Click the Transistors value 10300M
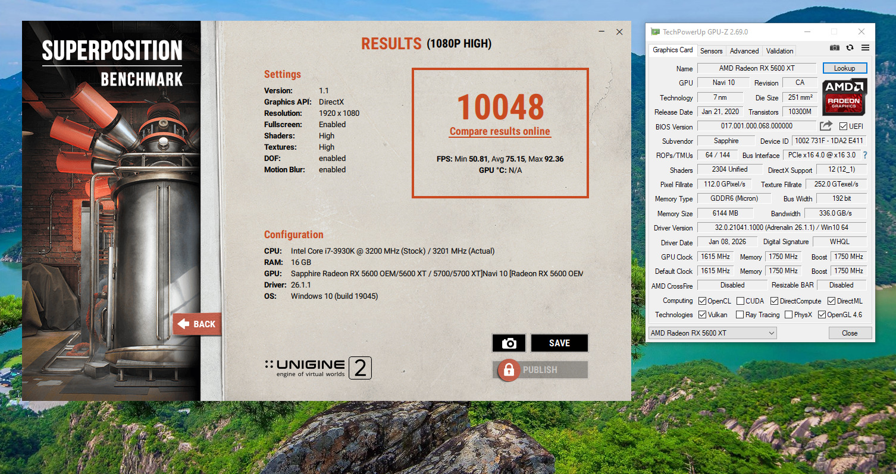Viewport: 896px width, 474px height. 800,112
